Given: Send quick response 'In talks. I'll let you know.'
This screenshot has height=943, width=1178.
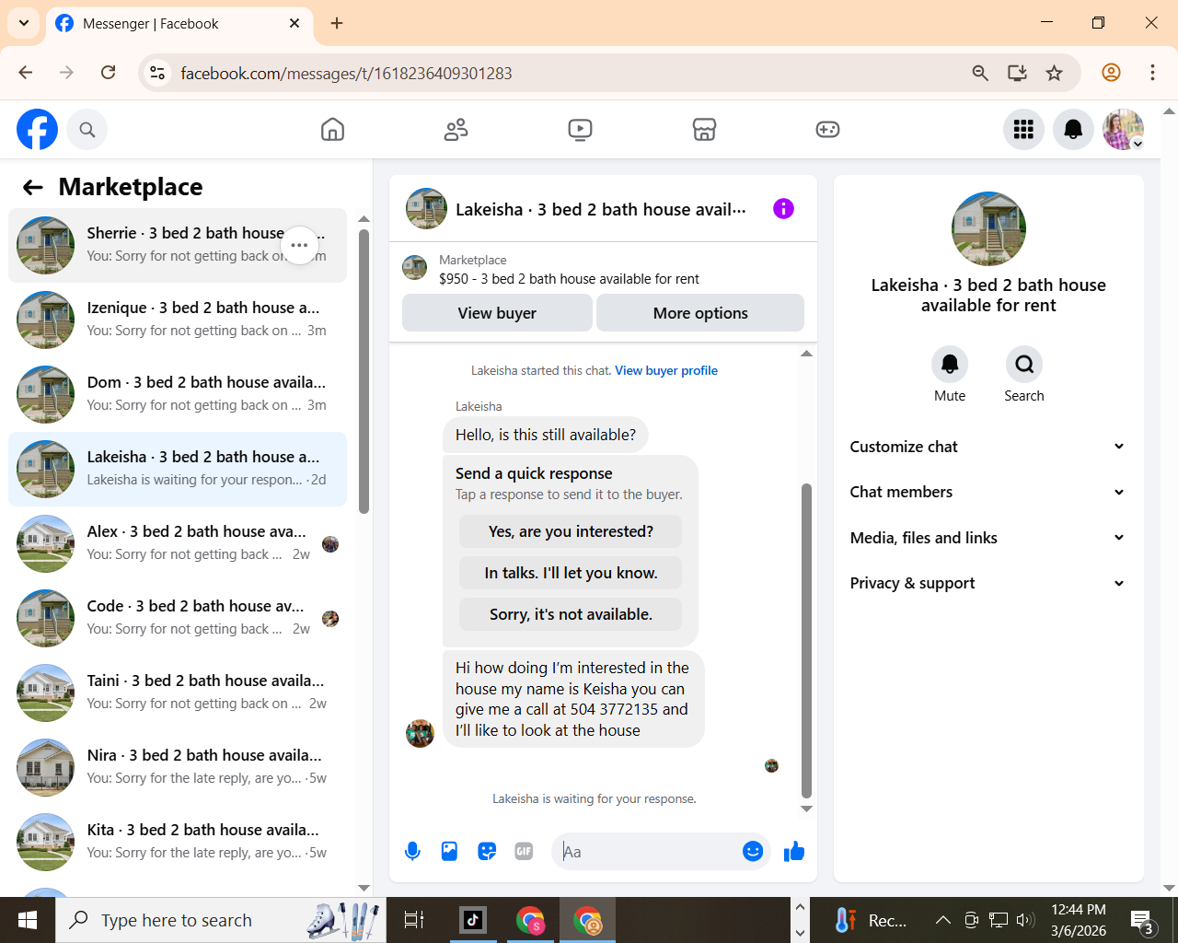Looking at the screenshot, I should (571, 573).
